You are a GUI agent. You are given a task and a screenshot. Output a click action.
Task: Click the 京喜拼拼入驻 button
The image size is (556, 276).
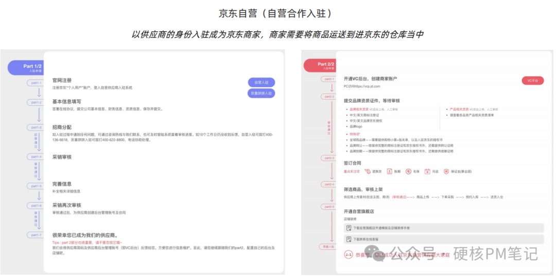pos(262,93)
